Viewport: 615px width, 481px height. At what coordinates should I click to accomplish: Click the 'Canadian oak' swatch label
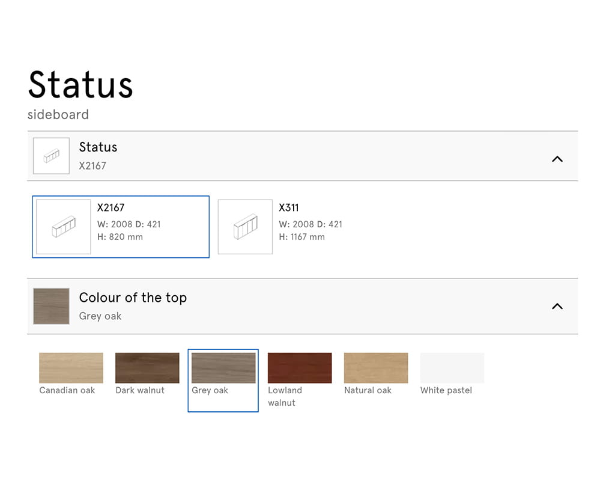[x=67, y=390]
